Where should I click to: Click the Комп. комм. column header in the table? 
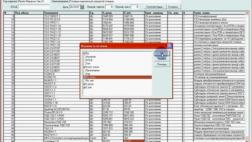tap(219, 13)
